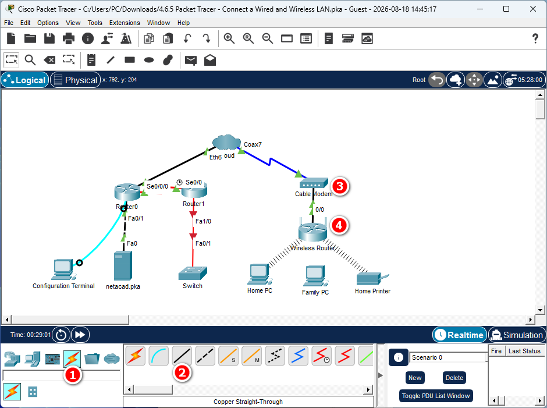Open the View menu
Viewport: 547px width, 408px height.
point(73,23)
